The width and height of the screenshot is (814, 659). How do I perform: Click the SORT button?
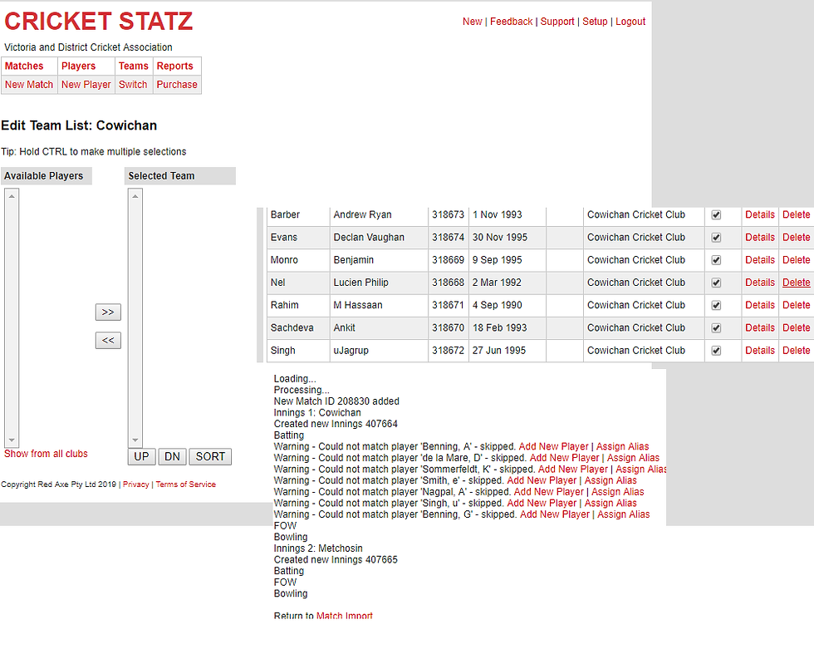210,456
